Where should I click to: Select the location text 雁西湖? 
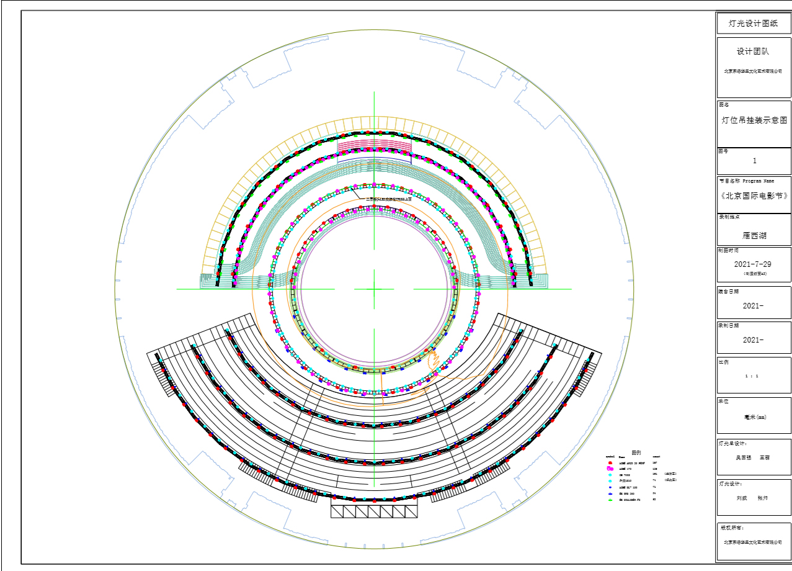[754, 236]
